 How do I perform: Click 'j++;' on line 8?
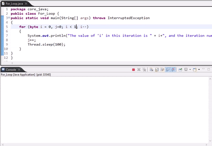point(32,40)
